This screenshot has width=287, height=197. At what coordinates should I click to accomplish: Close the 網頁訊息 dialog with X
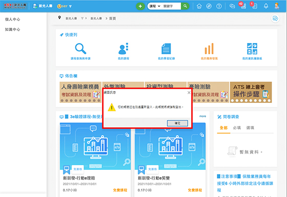click(189, 93)
